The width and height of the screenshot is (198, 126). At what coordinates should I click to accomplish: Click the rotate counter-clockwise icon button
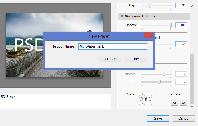pyautogui.click(x=174, y=103)
